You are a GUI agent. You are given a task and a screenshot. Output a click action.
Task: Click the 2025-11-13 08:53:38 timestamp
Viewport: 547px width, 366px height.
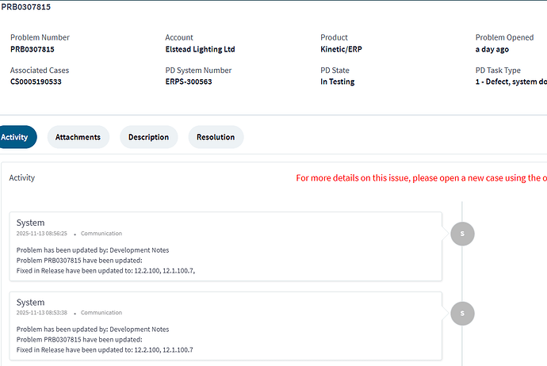(42, 313)
